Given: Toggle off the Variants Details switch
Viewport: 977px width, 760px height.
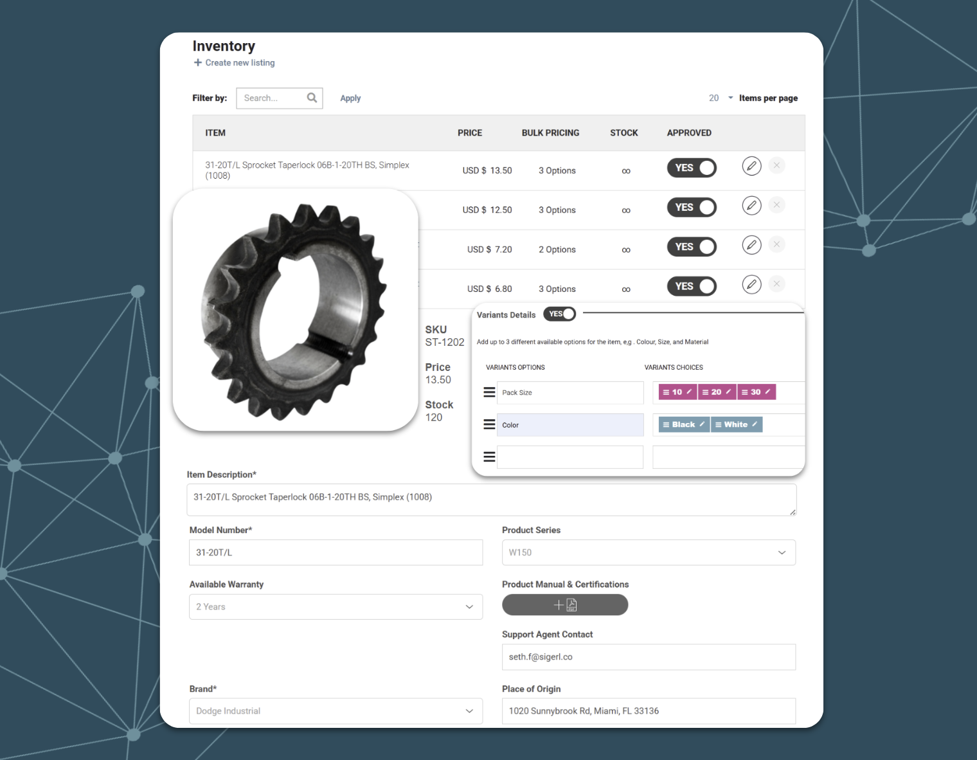Looking at the screenshot, I should pyautogui.click(x=559, y=314).
